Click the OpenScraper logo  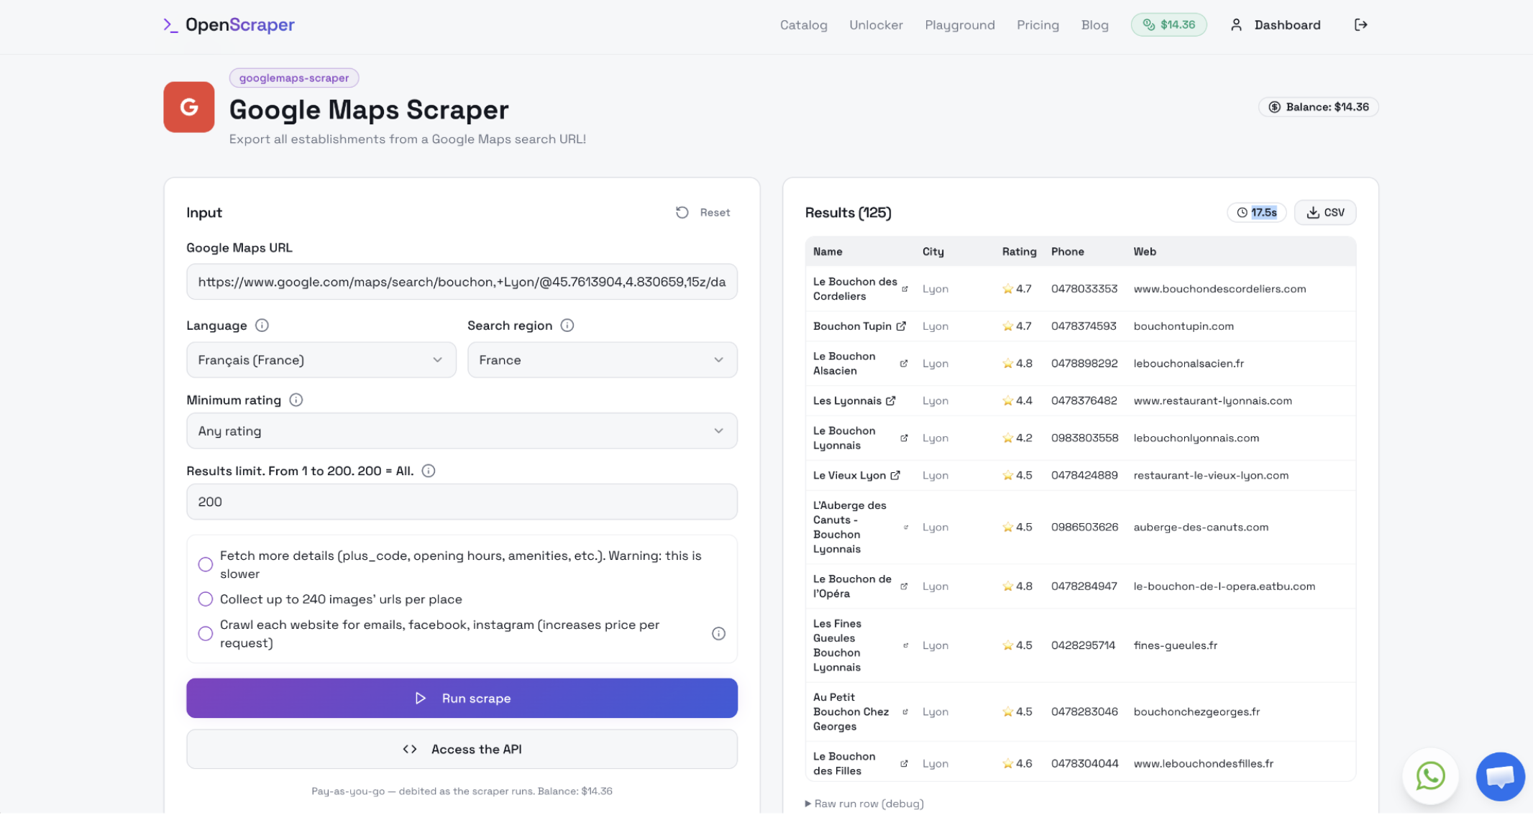(229, 25)
